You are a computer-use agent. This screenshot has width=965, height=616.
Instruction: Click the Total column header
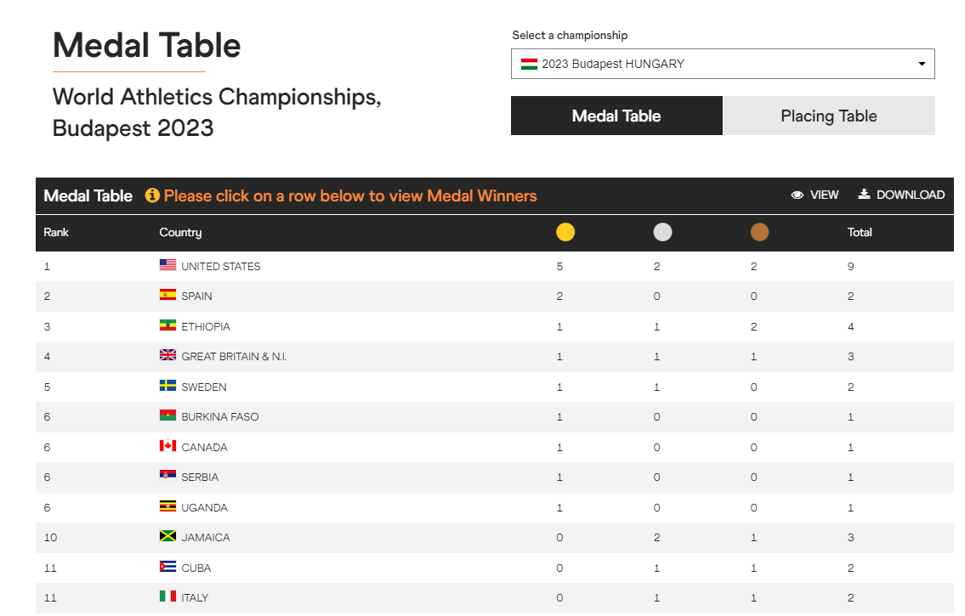click(x=859, y=233)
